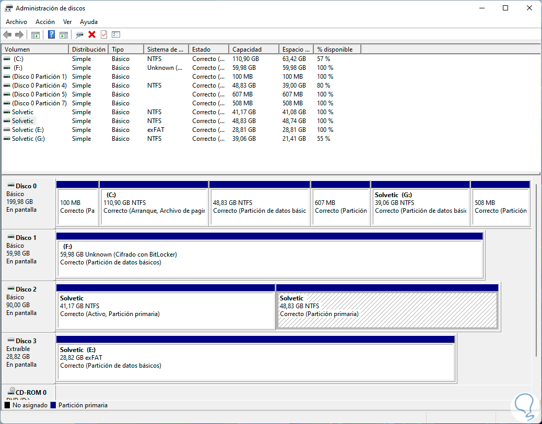The width and height of the screenshot is (542, 424).
Task: Select the 607 MB partition block on Disco 0
Action: [340, 203]
